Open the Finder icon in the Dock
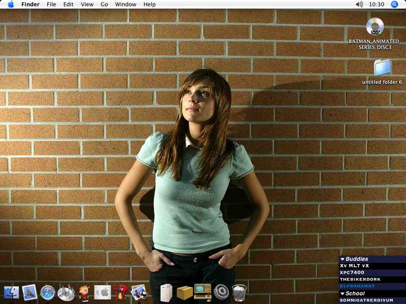This screenshot has width=406, height=304. pyautogui.click(x=11, y=293)
